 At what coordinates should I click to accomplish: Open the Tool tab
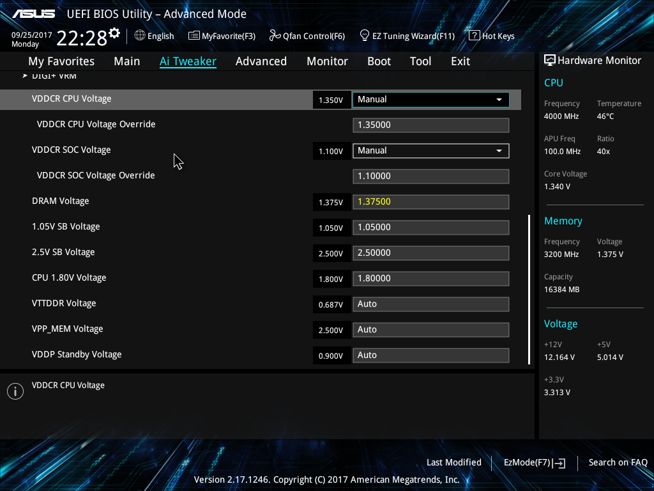[420, 61]
